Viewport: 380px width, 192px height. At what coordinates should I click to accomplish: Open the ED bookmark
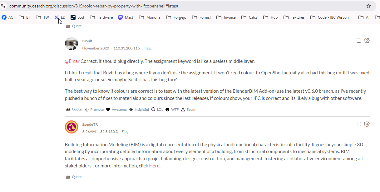click(60, 17)
